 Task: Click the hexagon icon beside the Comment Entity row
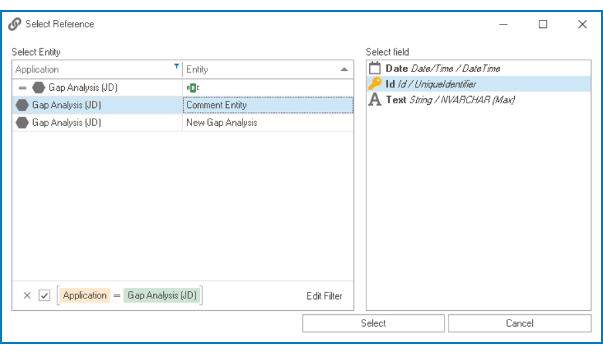pyautogui.click(x=23, y=105)
